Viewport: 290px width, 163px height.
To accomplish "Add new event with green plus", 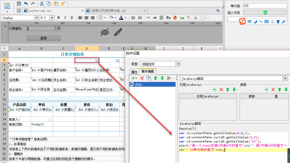I will 134,78.
